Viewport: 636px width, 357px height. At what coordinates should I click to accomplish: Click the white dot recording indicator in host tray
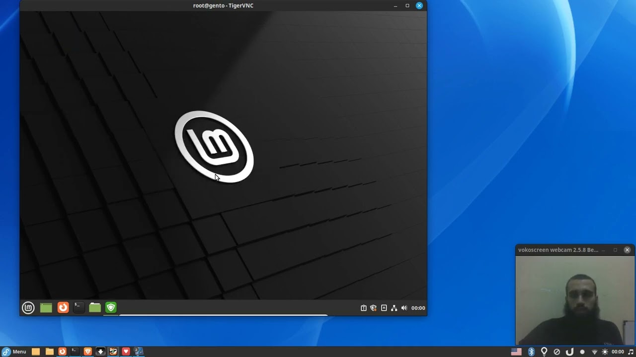point(582,352)
